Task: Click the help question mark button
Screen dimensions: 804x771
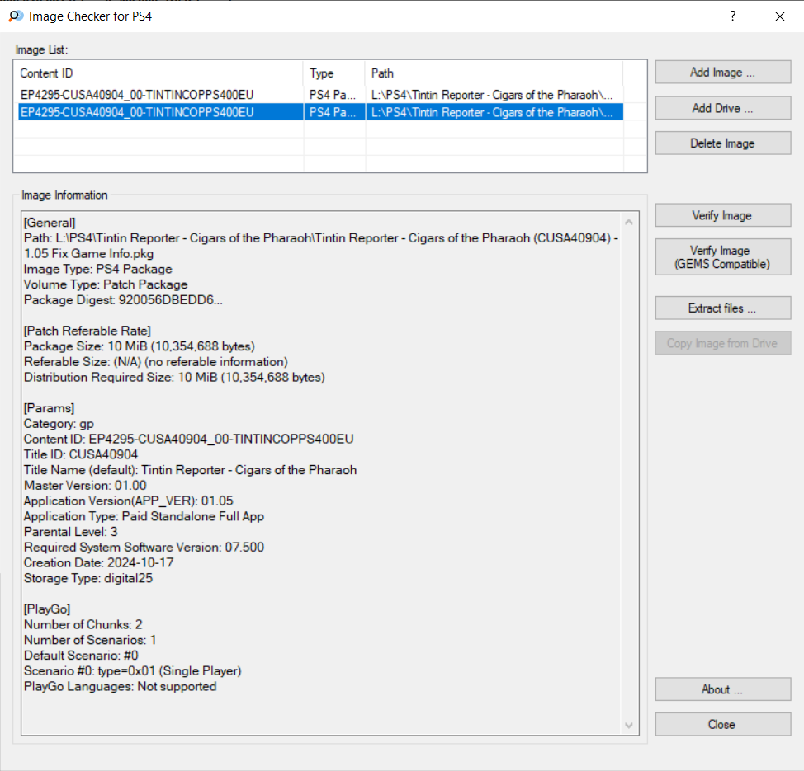Action: coord(733,16)
